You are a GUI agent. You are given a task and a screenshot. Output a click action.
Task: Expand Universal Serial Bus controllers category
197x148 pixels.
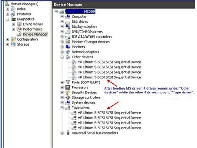[x=62, y=133]
